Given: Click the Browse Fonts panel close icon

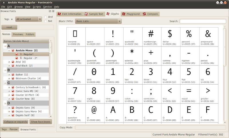Looking at the screenshot, I should coord(53,11).
